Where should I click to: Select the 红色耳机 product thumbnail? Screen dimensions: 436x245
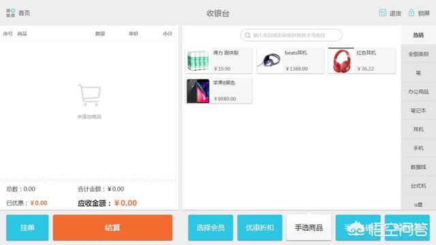pos(341,61)
